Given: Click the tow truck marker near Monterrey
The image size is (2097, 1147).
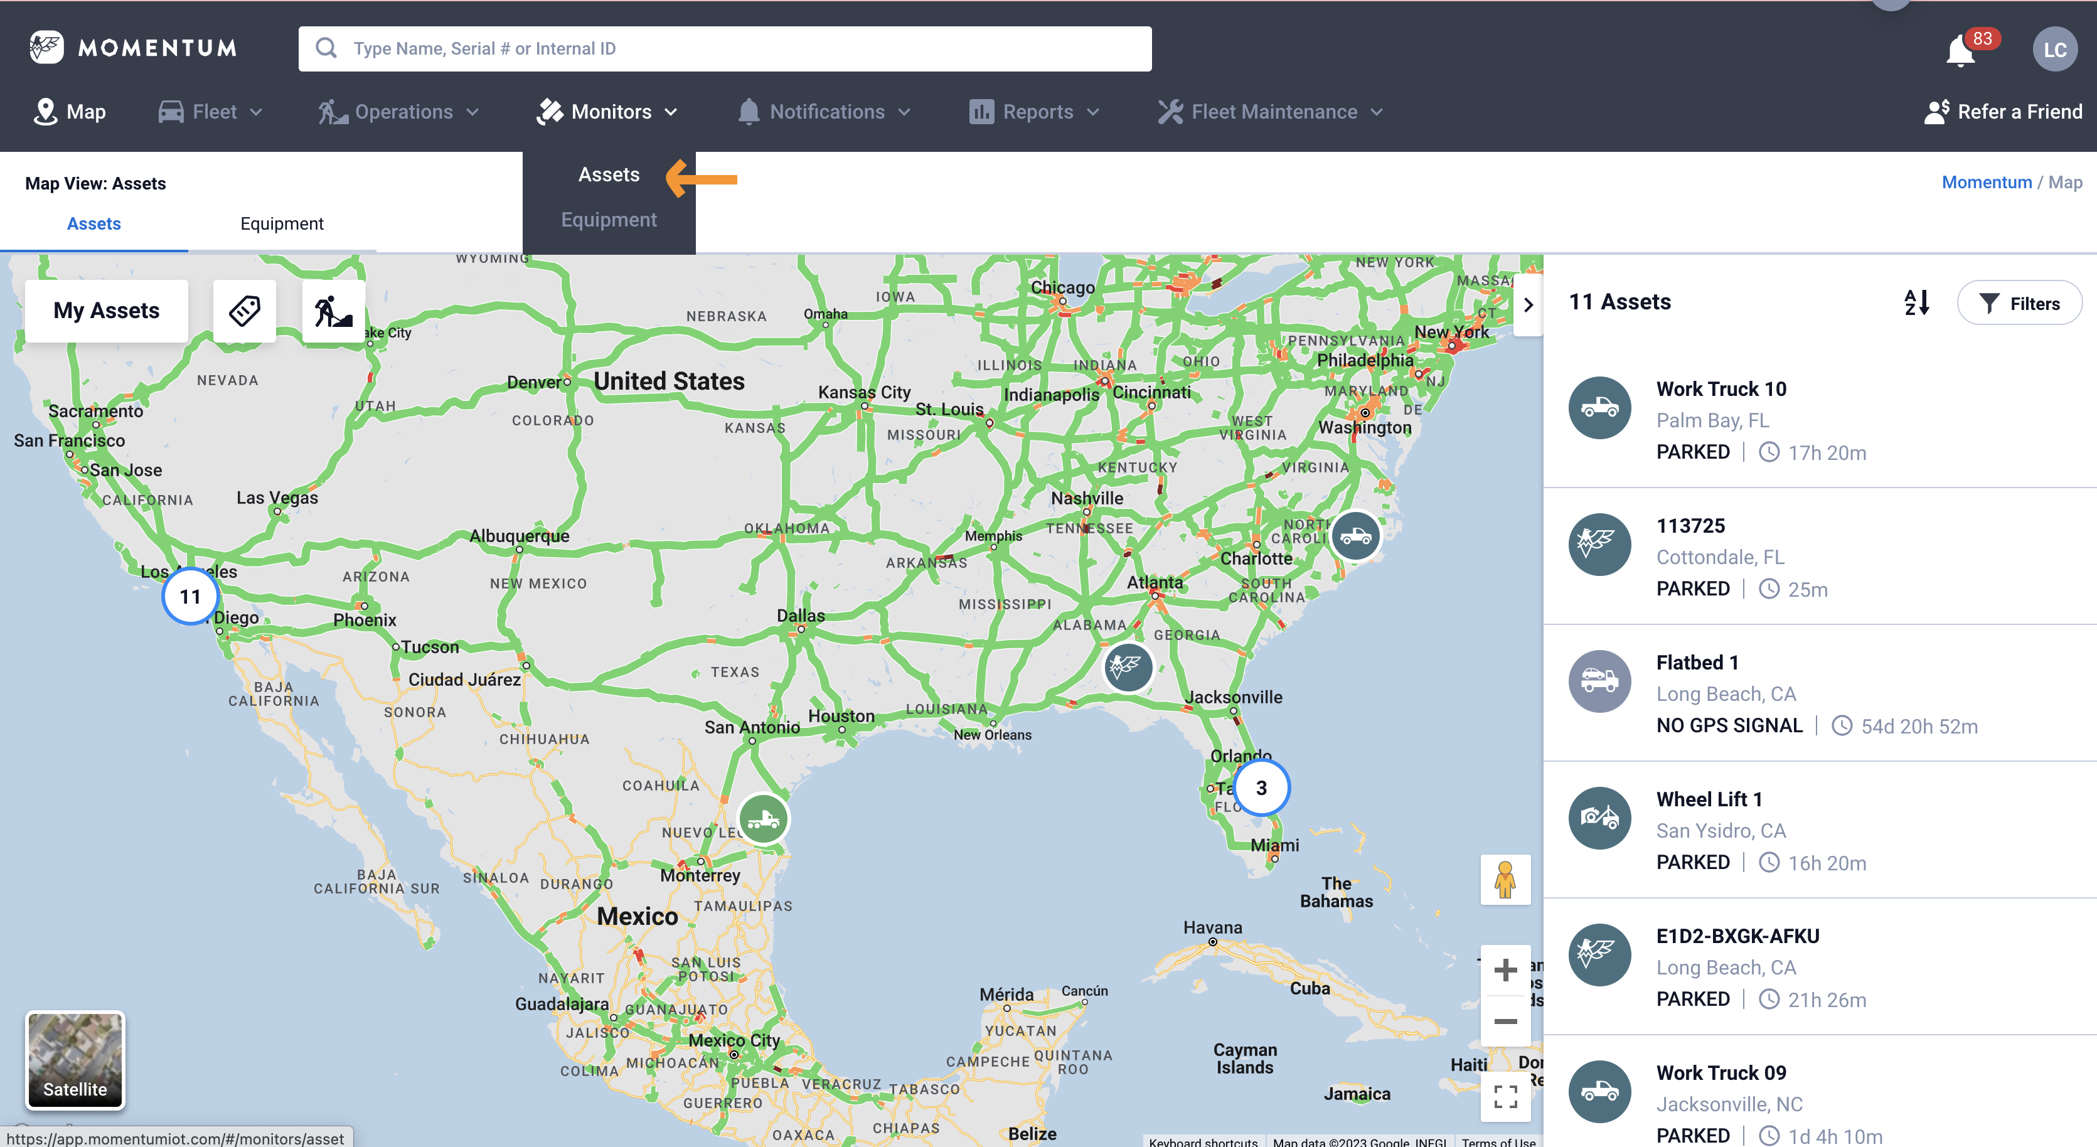Looking at the screenshot, I should point(763,818).
